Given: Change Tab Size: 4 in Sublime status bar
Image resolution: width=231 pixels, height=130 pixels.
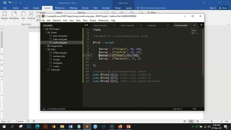Looking at the screenshot, I should pyautogui.click(x=177, y=109).
